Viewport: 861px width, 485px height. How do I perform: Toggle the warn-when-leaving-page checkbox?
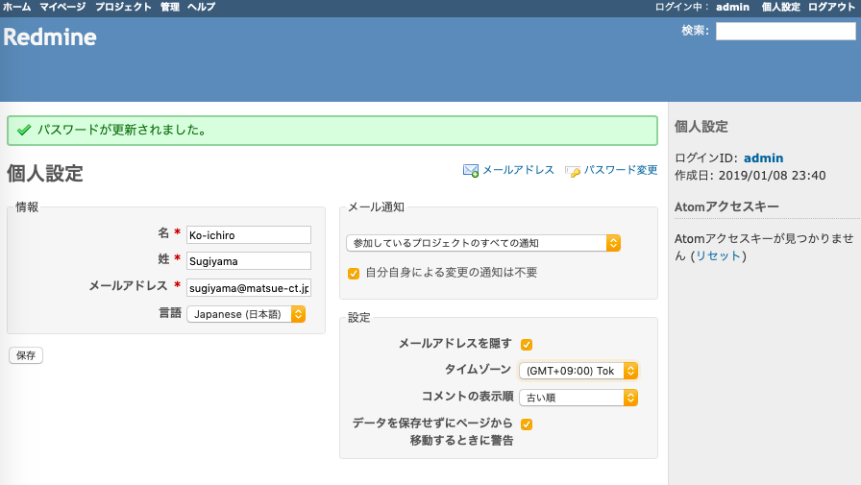(x=527, y=424)
